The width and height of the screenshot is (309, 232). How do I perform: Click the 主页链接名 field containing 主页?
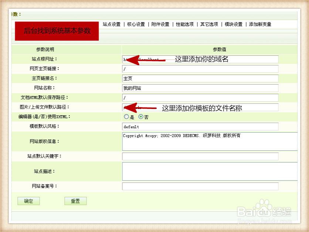coord(200,79)
